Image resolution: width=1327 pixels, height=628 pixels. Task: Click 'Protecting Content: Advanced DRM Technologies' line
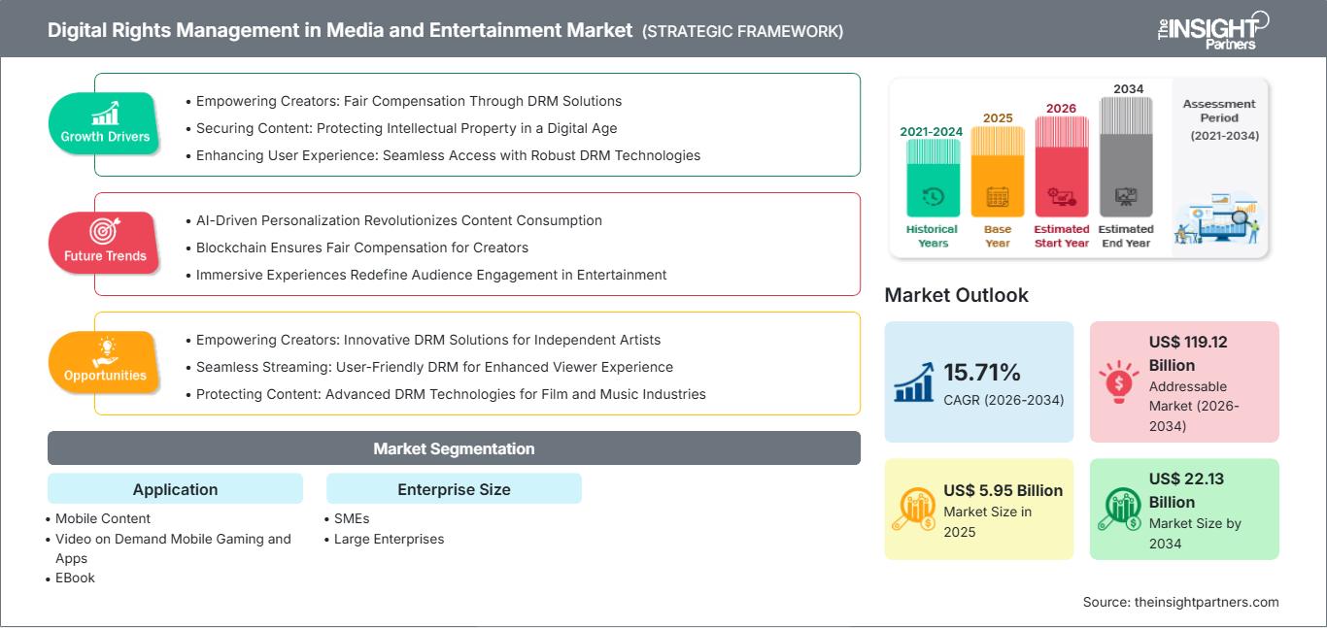coord(451,394)
